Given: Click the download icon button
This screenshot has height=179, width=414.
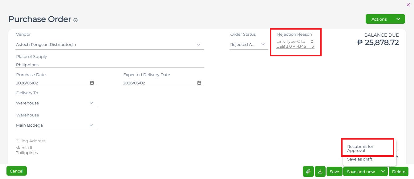Looking at the screenshot, I should click(320, 172).
